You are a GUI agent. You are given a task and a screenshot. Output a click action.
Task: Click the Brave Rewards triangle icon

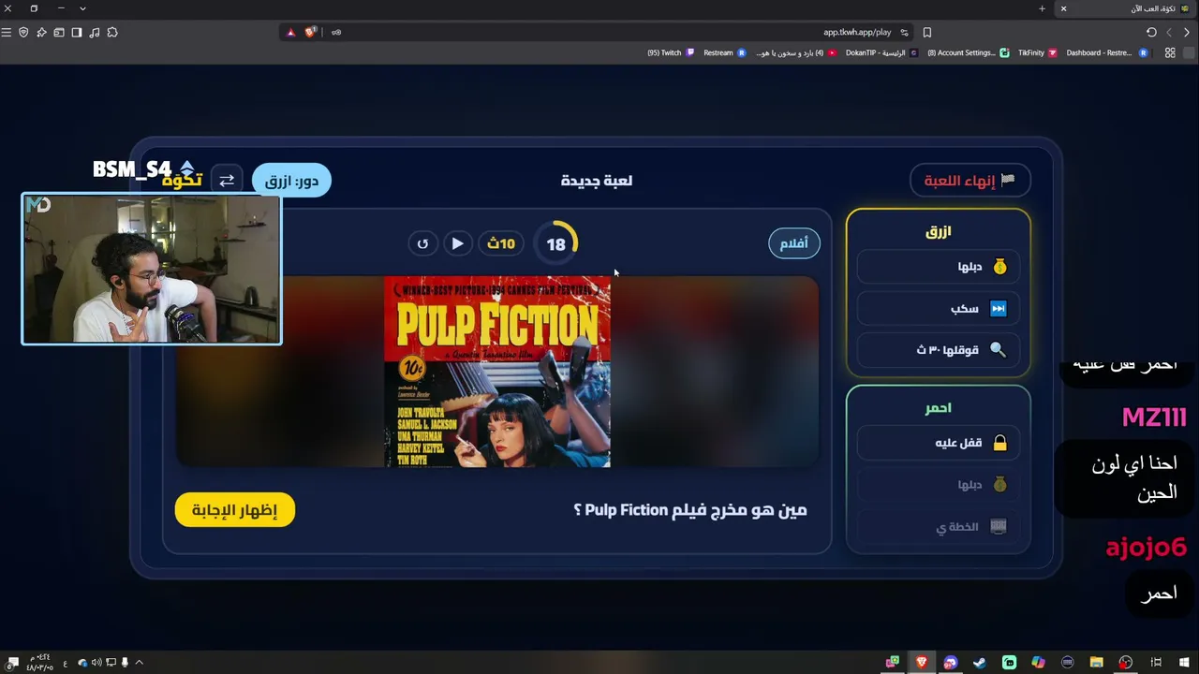click(x=290, y=32)
